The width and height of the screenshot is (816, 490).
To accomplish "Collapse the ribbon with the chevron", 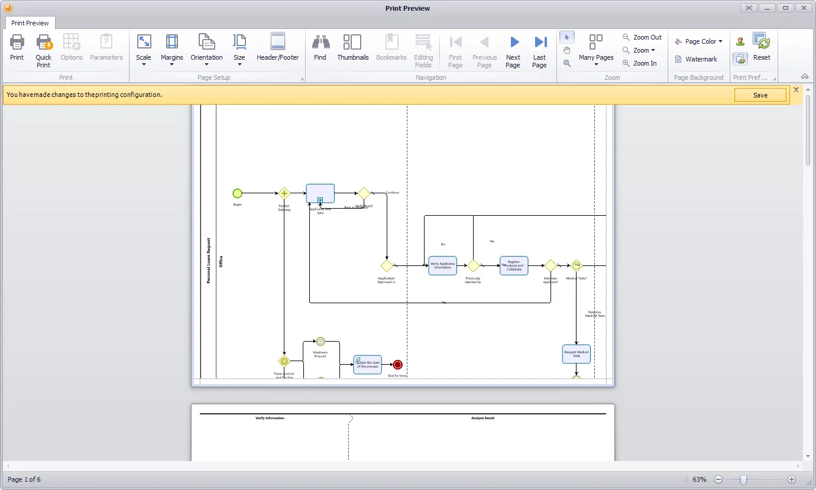I will pyautogui.click(x=805, y=76).
